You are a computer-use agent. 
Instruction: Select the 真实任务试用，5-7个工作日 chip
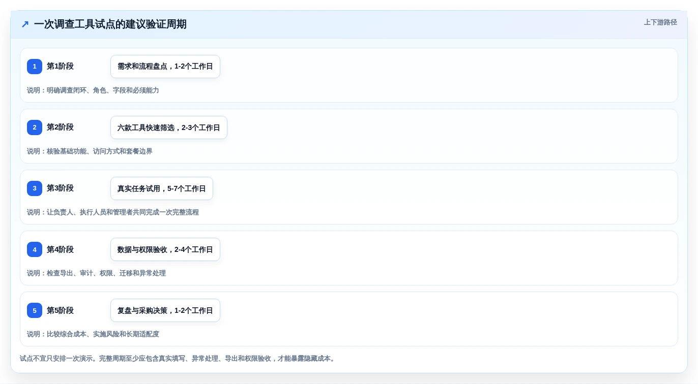click(x=162, y=188)
